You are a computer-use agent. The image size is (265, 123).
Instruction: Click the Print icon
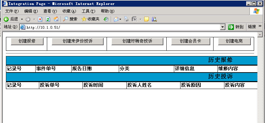tap(126, 19)
